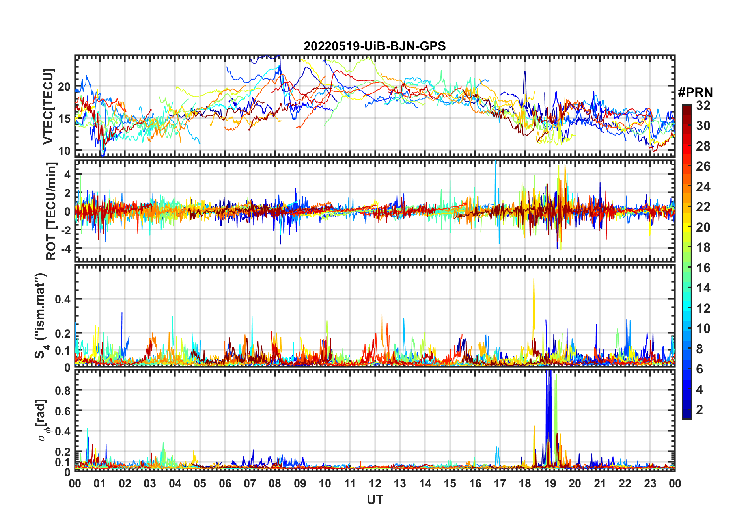Click the 10 label on the PRN colorbar
750x524 pixels.
(703, 329)
